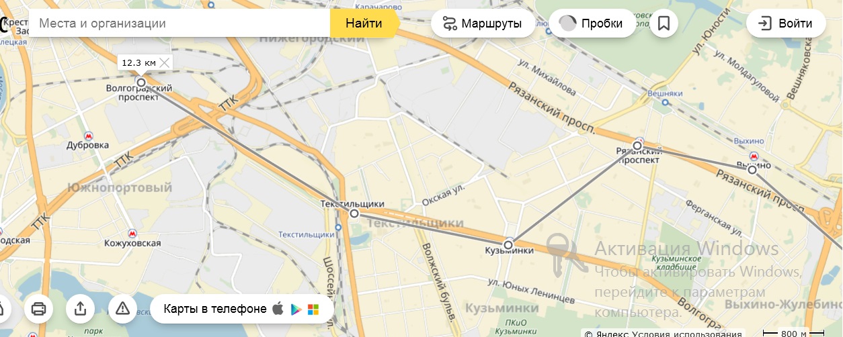
Task: Click the Windows store icon
Action: (313, 309)
